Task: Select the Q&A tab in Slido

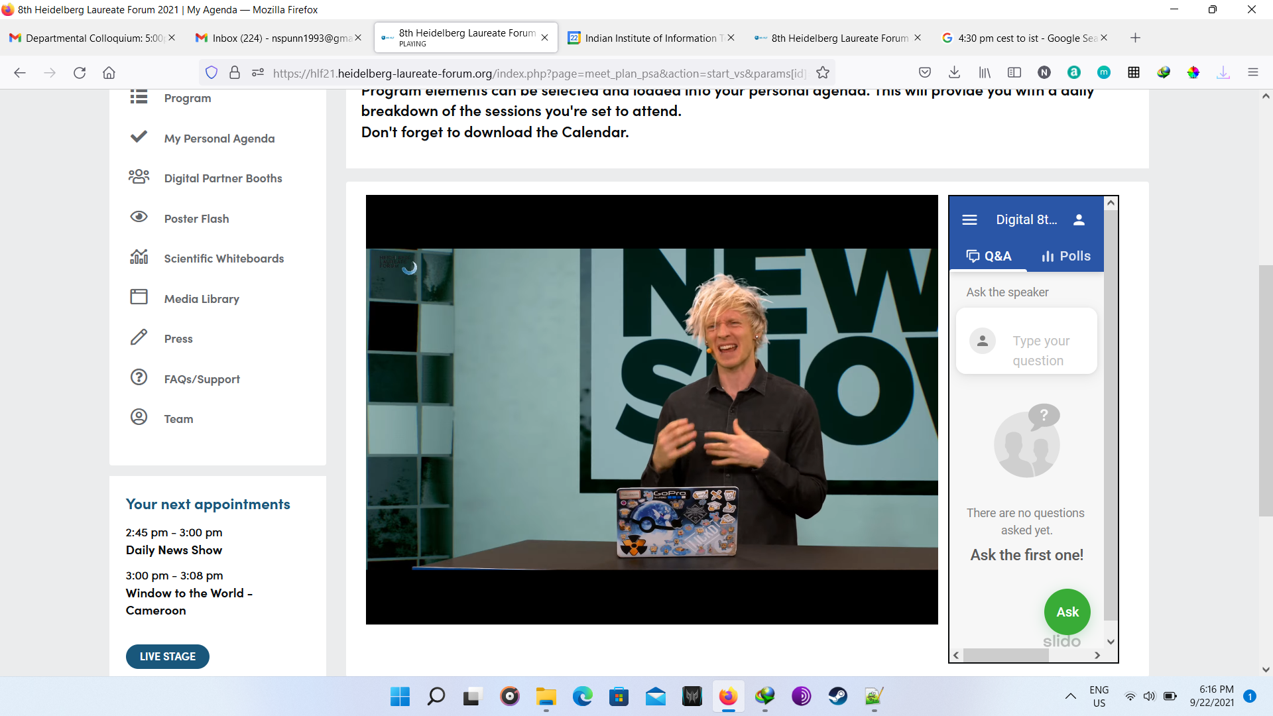Action: [x=989, y=256]
